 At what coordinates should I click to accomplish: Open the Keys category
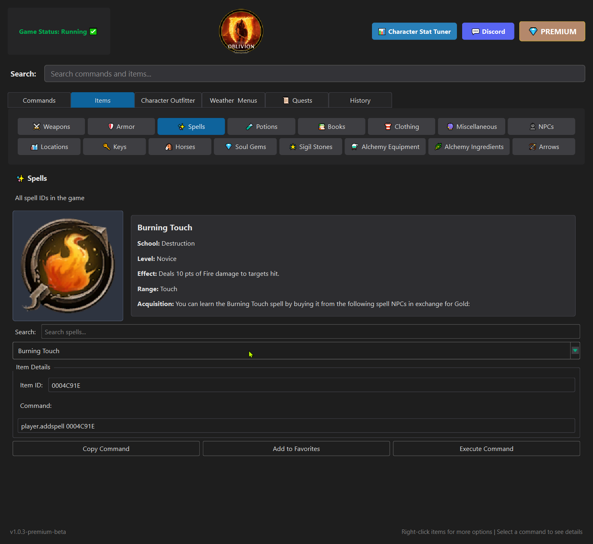pos(114,147)
